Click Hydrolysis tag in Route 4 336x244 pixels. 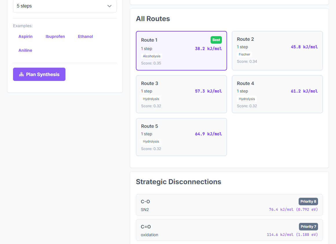pyautogui.click(x=247, y=99)
